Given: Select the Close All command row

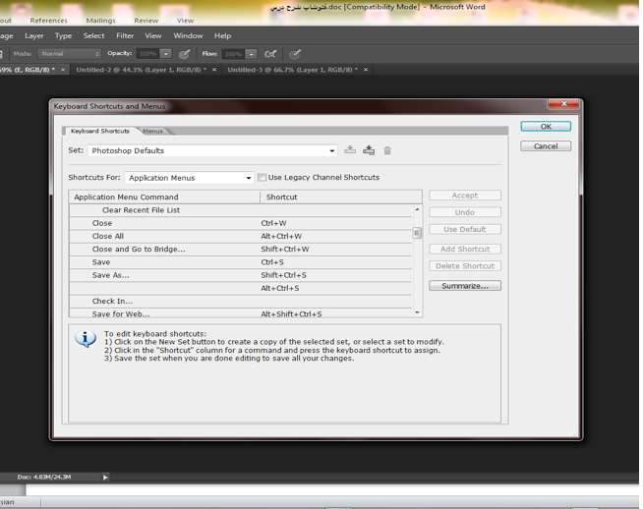Looking at the screenshot, I should tap(241, 237).
